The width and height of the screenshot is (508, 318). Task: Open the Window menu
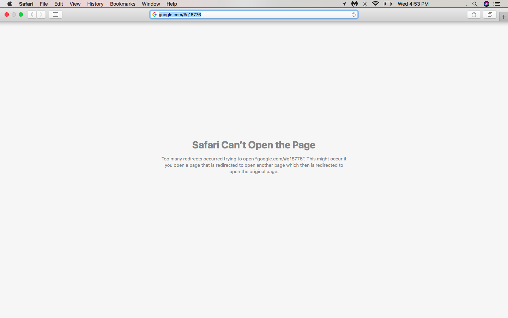tap(151, 4)
